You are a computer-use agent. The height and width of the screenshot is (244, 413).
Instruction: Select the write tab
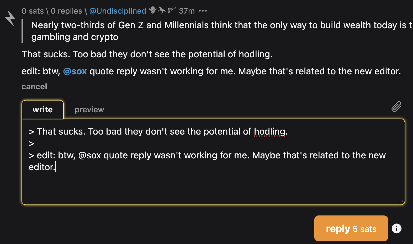coord(43,110)
